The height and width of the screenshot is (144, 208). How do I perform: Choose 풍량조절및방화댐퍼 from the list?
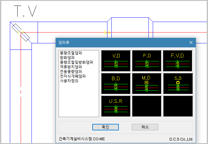(76, 62)
